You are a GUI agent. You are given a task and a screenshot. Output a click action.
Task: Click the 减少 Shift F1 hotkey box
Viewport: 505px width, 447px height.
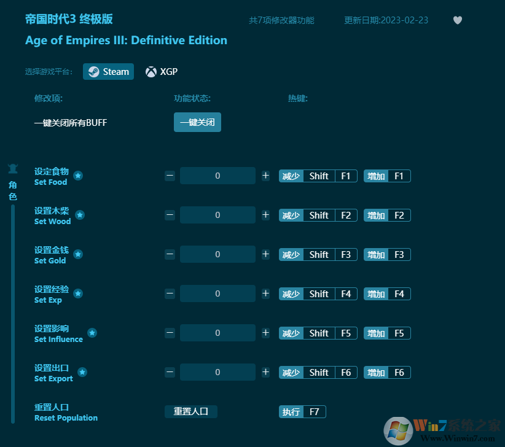click(318, 176)
